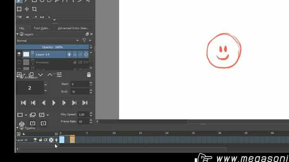Add a blank frame
The image size is (289, 162).
point(20,115)
